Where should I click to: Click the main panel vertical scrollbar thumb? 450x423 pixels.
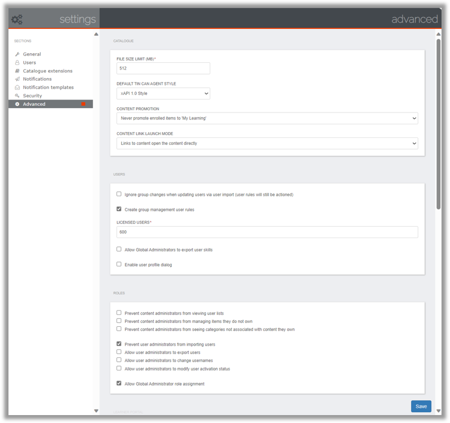439,124
